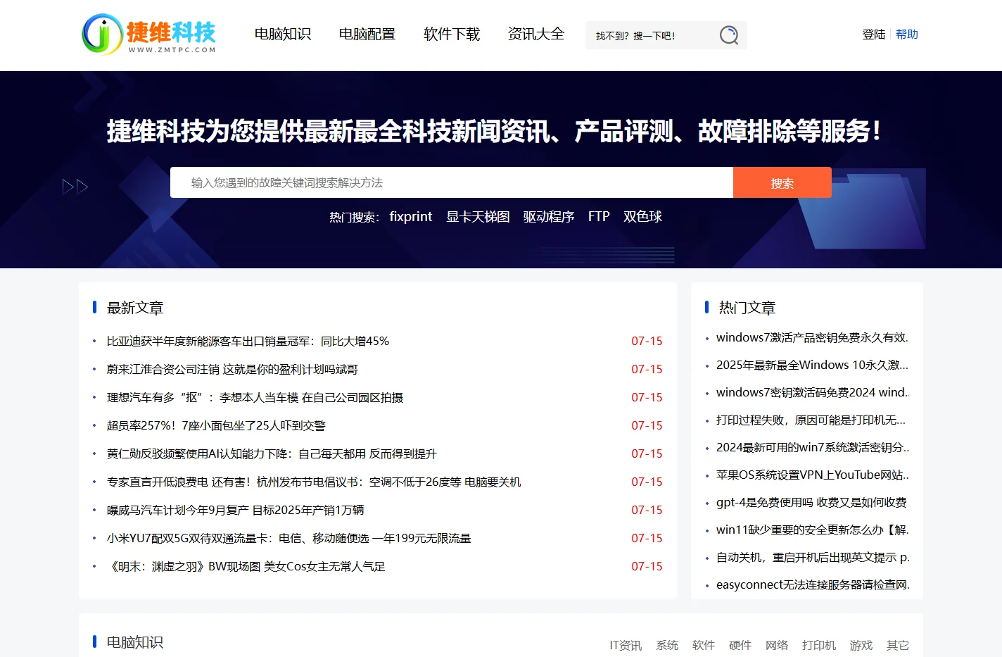
Task: Open article 曝威马汽车计划今年9月复产
Action: point(235,510)
